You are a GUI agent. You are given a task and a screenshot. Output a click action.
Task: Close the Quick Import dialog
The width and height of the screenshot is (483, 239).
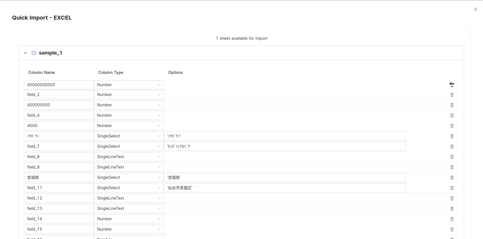[x=475, y=9]
